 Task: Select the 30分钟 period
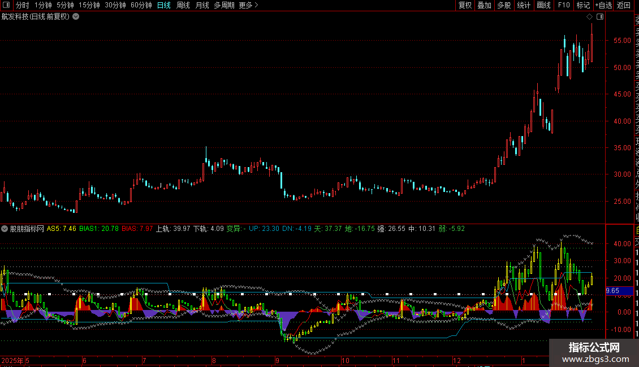tap(115, 5)
